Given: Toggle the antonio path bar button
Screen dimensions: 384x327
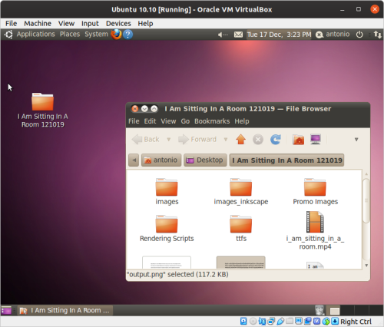Looking at the screenshot, I should coord(161,160).
